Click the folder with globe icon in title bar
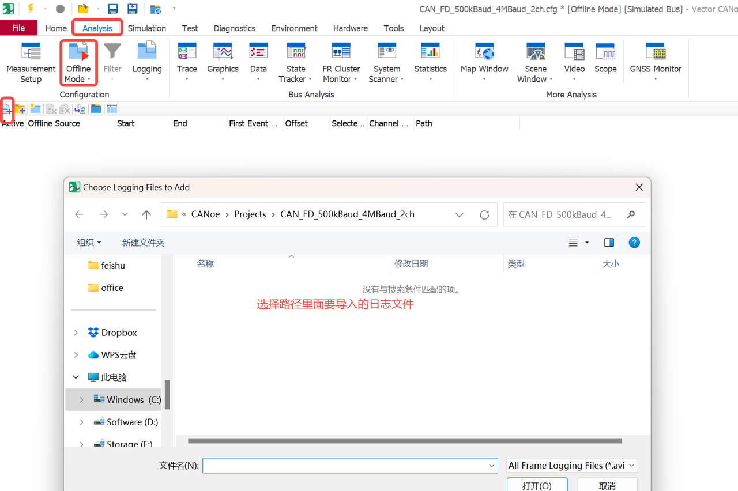The width and height of the screenshot is (738, 491). 156,9
